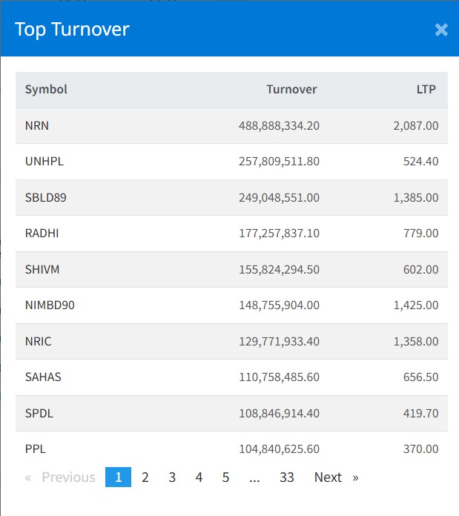Select page 5 in pagination
Image resolution: width=459 pixels, height=516 pixels.
pos(225,477)
